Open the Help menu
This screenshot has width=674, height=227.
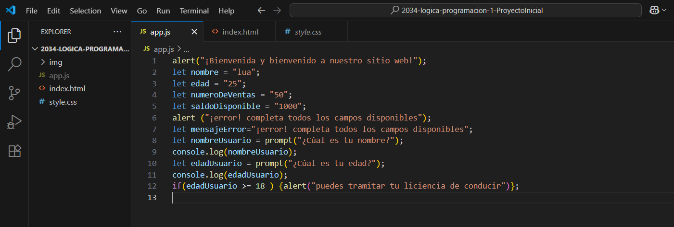(x=226, y=11)
